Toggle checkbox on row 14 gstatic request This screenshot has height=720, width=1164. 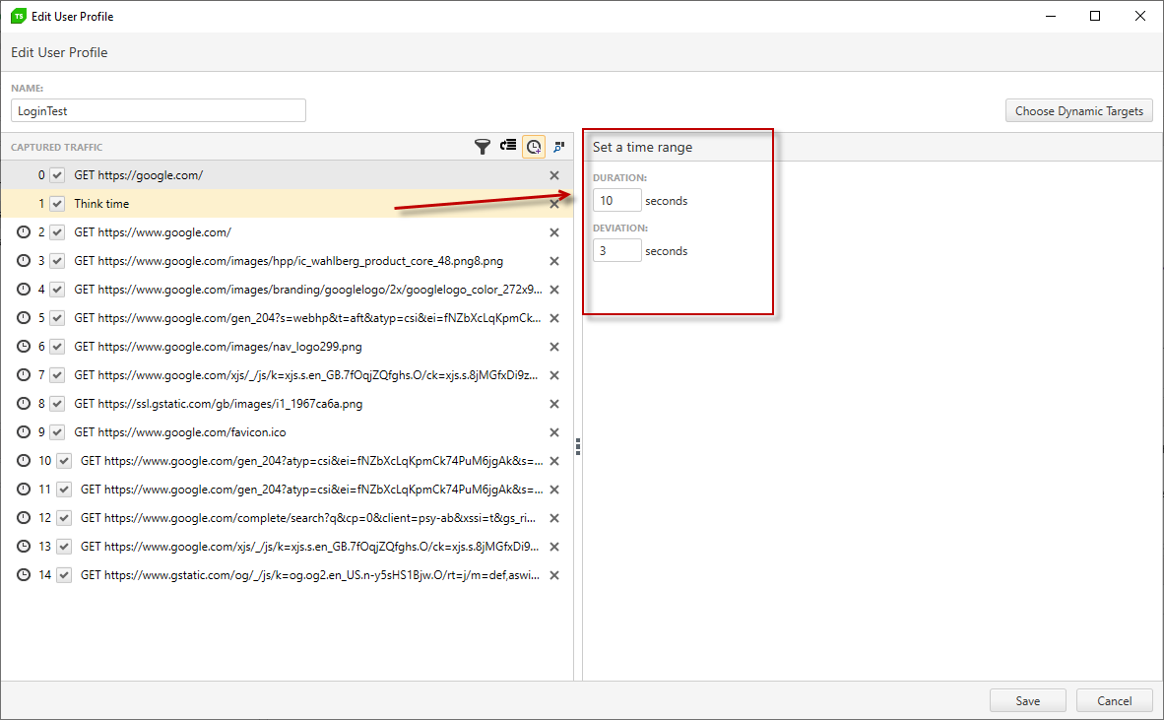[x=64, y=575]
